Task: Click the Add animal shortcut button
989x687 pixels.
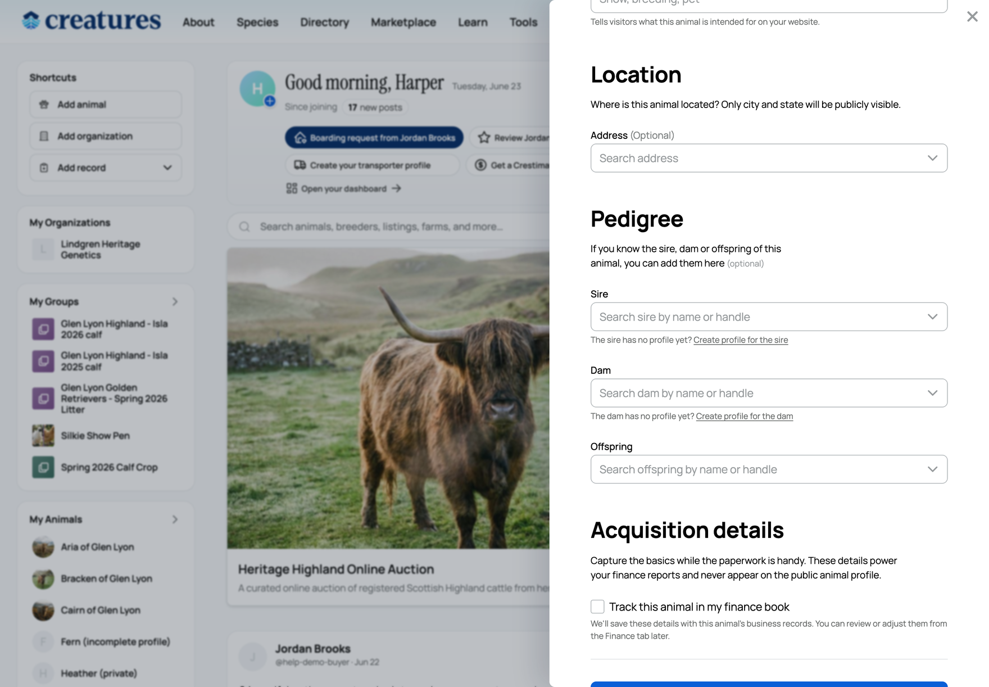Action: [106, 105]
